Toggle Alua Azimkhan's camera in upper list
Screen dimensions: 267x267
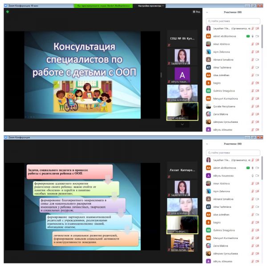(257, 75)
